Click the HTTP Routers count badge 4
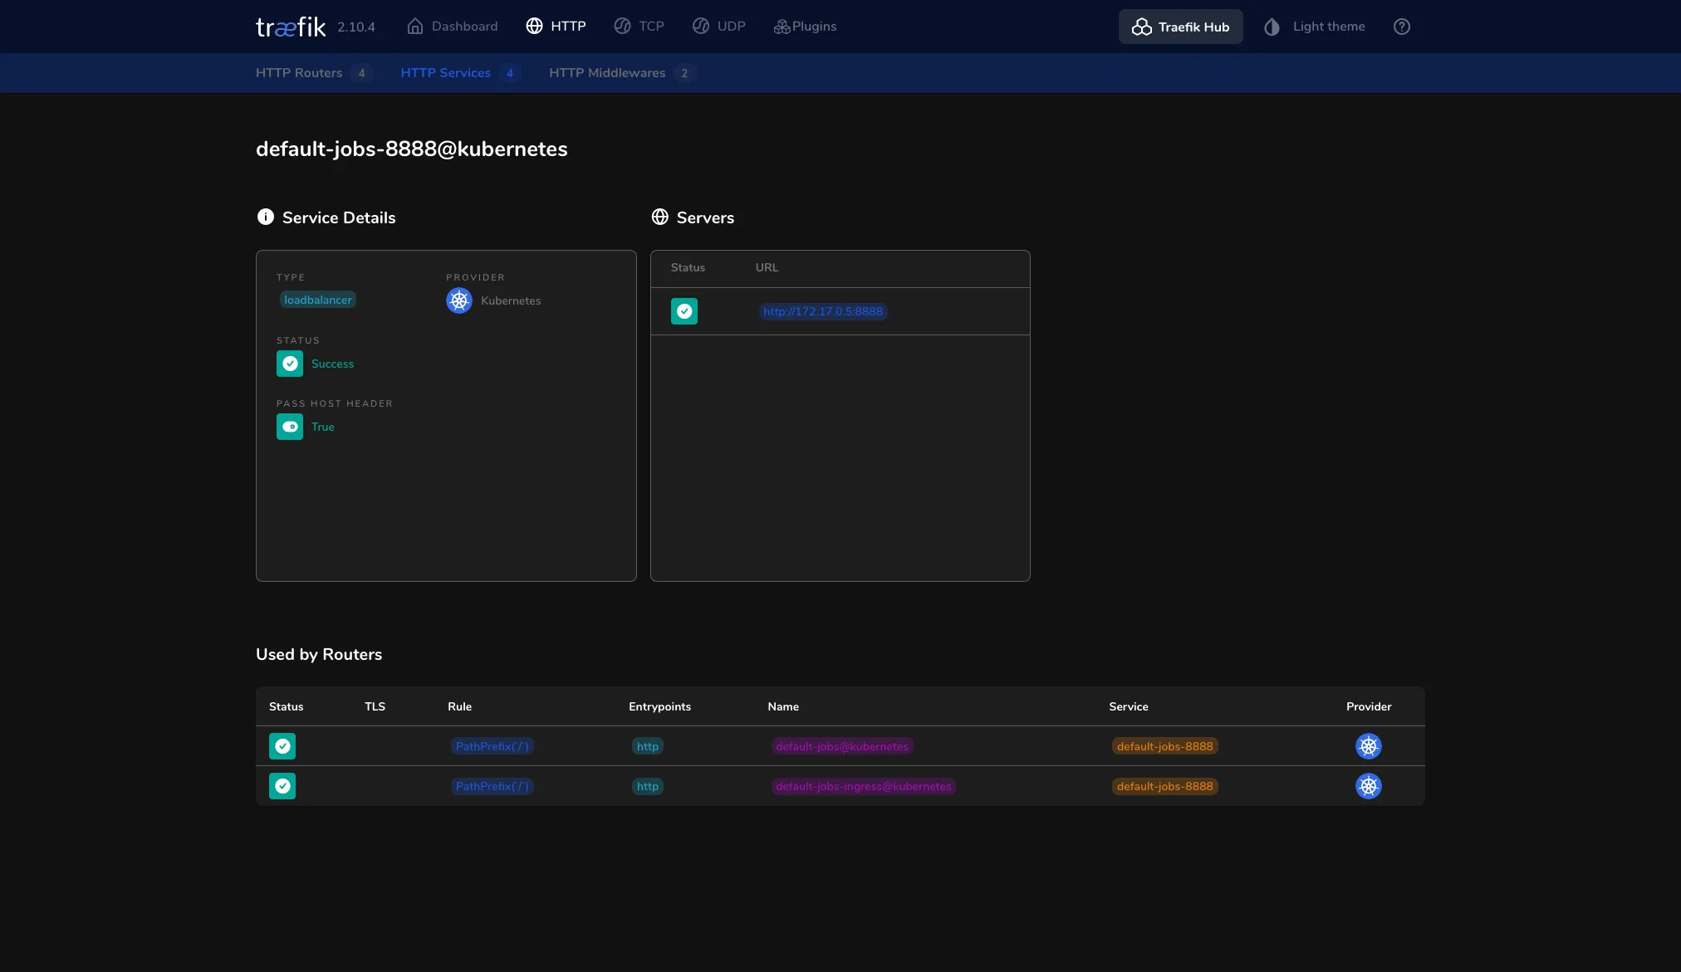This screenshot has width=1681, height=972. (361, 73)
